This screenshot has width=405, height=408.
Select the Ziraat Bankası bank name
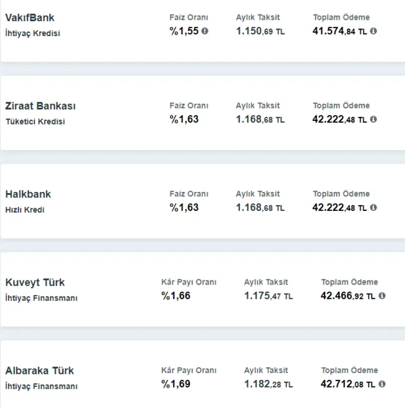point(40,106)
